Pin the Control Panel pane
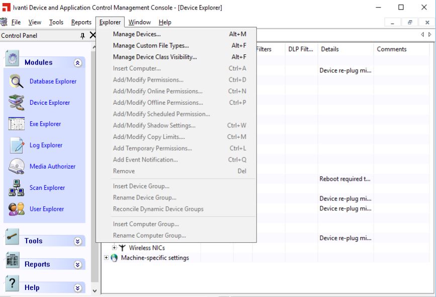The width and height of the screenshot is (436, 297). [82, 36]
